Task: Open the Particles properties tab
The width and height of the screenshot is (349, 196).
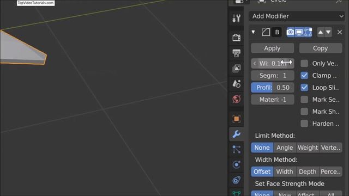Action: tap(236, 149)
